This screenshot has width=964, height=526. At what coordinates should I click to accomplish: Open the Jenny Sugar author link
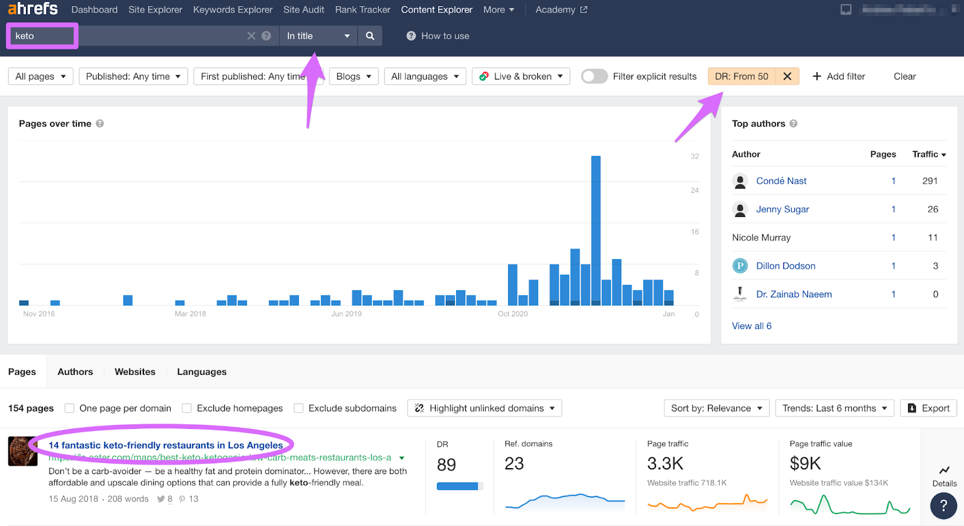pyautogui.click(x=783, y=209)
